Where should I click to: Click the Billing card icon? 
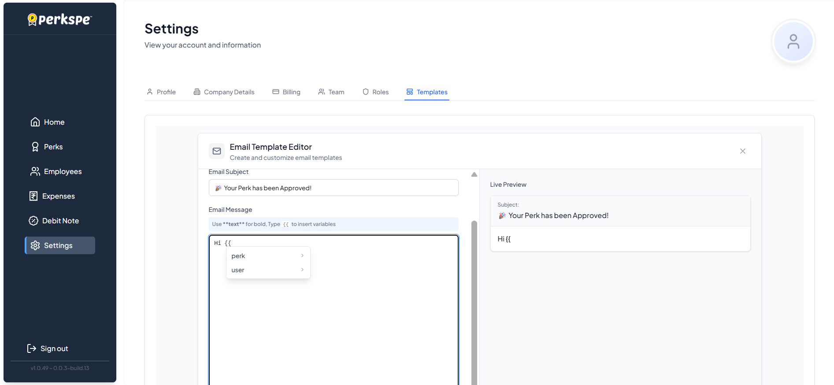[x=276, y=92]
